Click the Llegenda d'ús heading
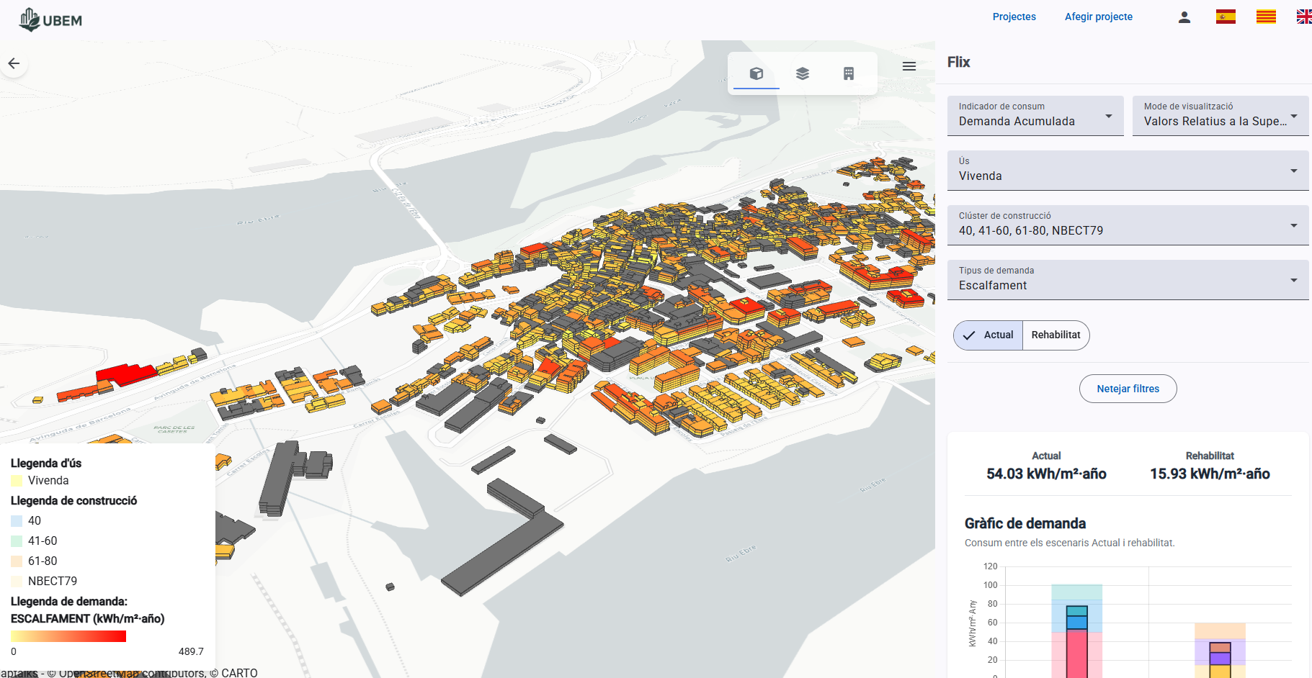Screen dimensions: 1312x678 coord(46,464)
